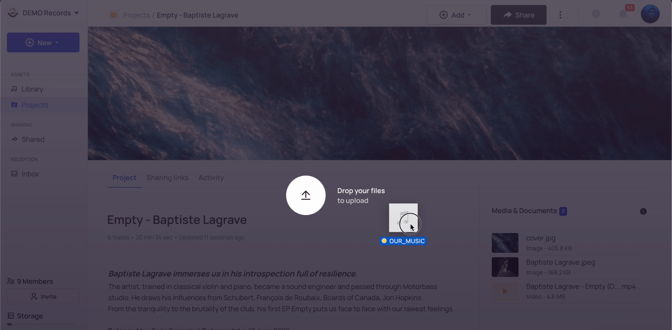Open Shared in the sidebar

(33, 139)
